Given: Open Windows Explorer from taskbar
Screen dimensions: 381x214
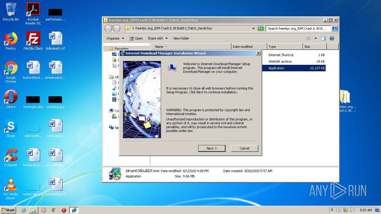Looking at the screenshot, I should point(34,210).
